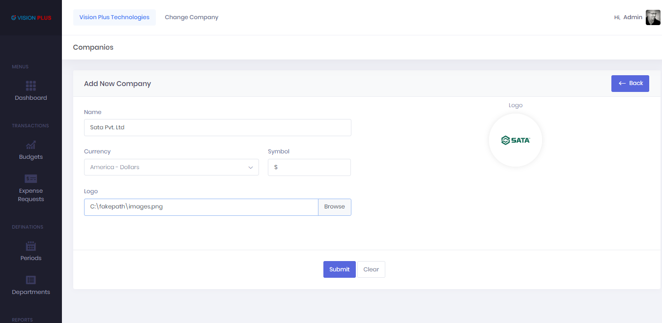Go Back using the Back button
The image size is (662, 323).
[630, 84]
